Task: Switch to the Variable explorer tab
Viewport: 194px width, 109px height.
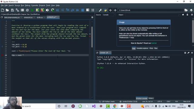Action: click(x=142, y=48)
